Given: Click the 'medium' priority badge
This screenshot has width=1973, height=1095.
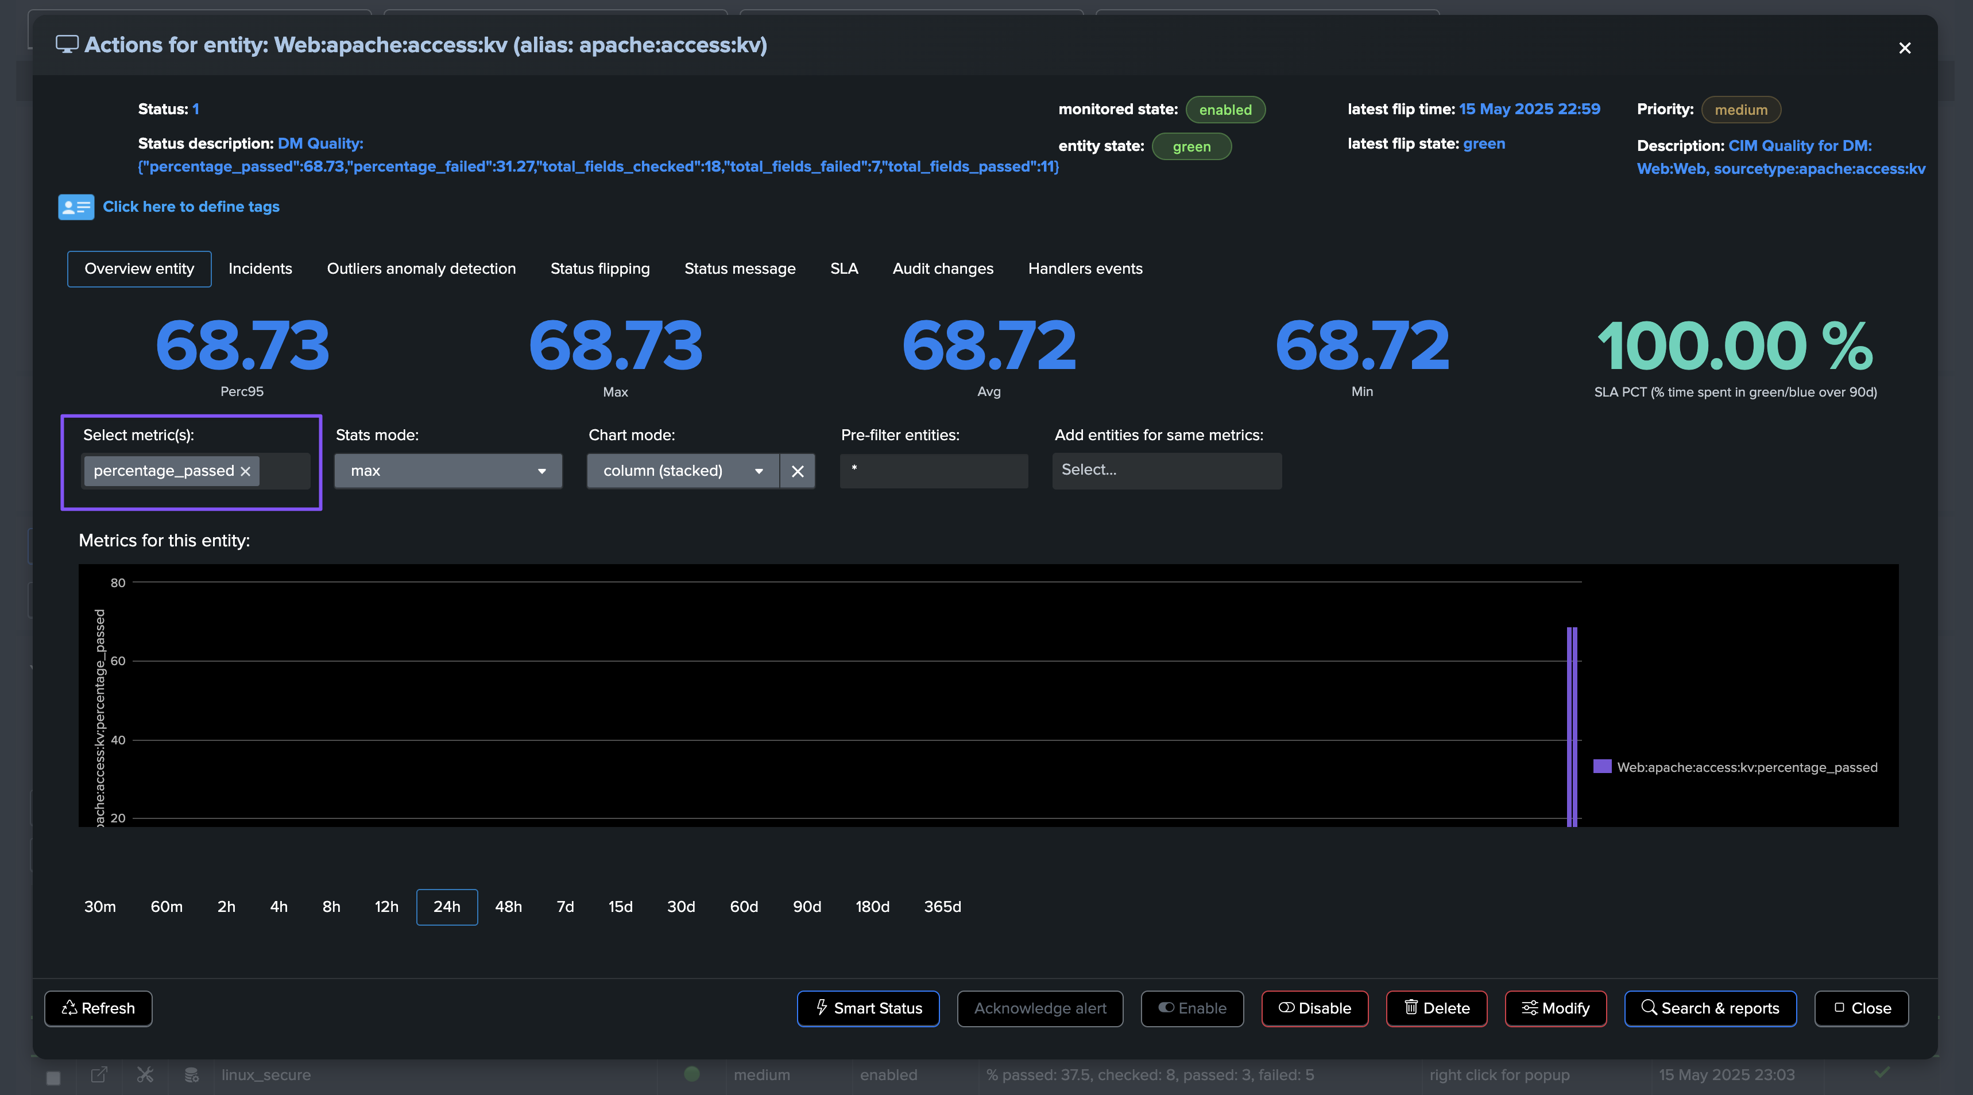Looking at the screenshot, I should click(x=1740, y=110).
